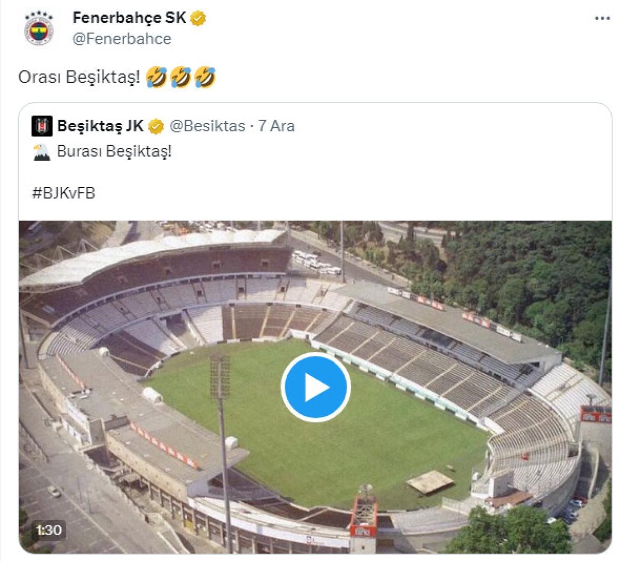Open the #BJKvFB hashtag
620x561 pixels.
(x=64, y=193)
